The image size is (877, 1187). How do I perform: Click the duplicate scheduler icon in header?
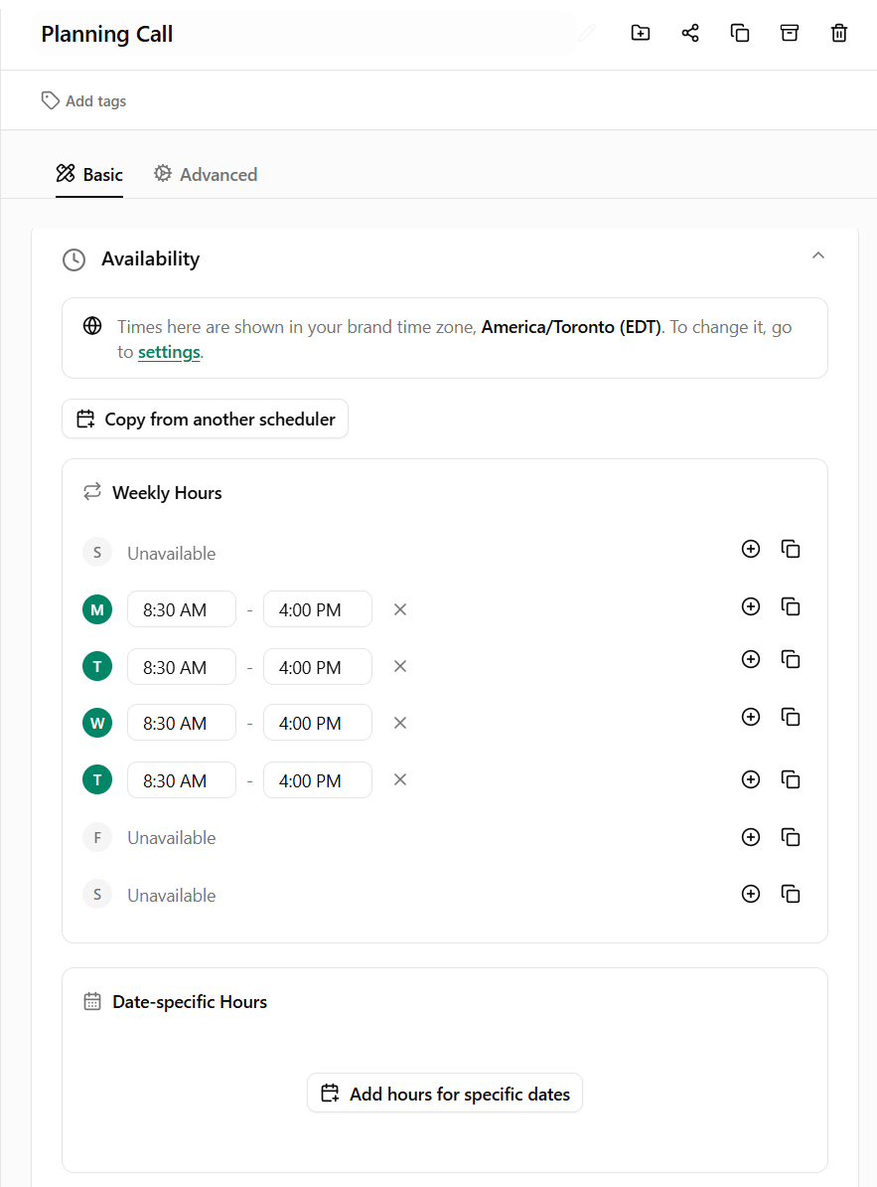point(739,34)
